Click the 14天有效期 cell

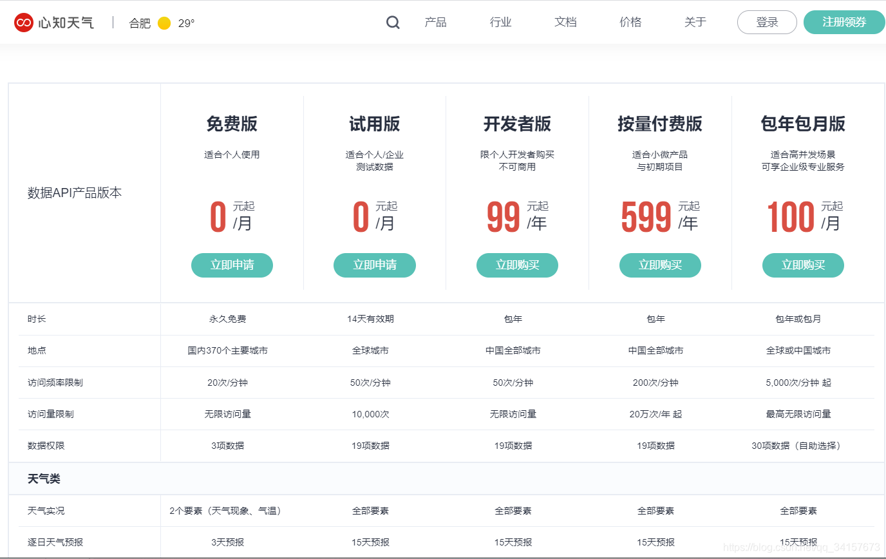(x=370, y=319)
